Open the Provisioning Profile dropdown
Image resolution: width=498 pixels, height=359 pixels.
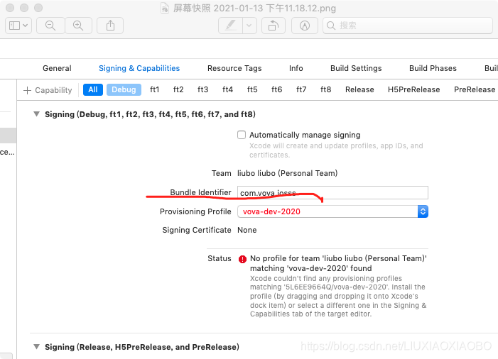coord(332,211)
